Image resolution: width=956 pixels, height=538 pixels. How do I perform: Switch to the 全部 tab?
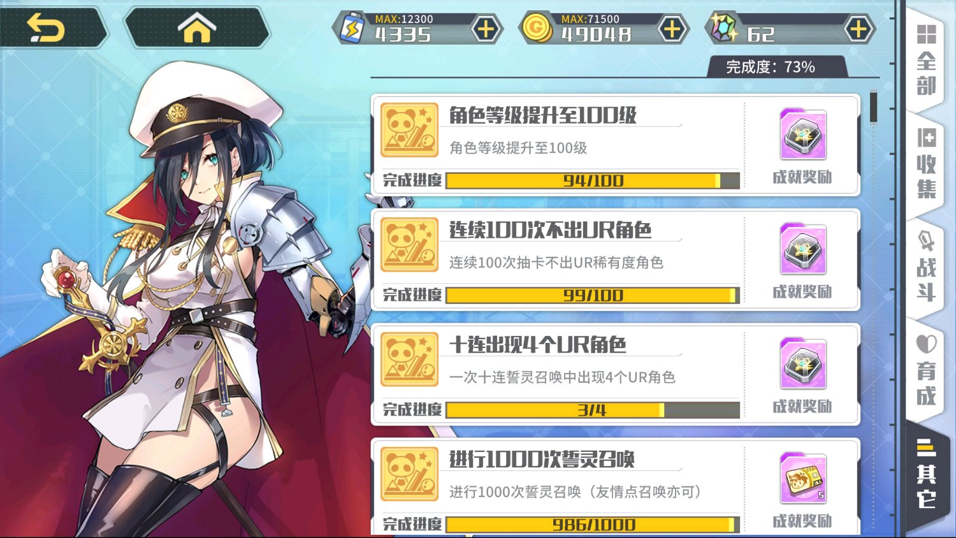pyautogui.click(x=926, y=60)
